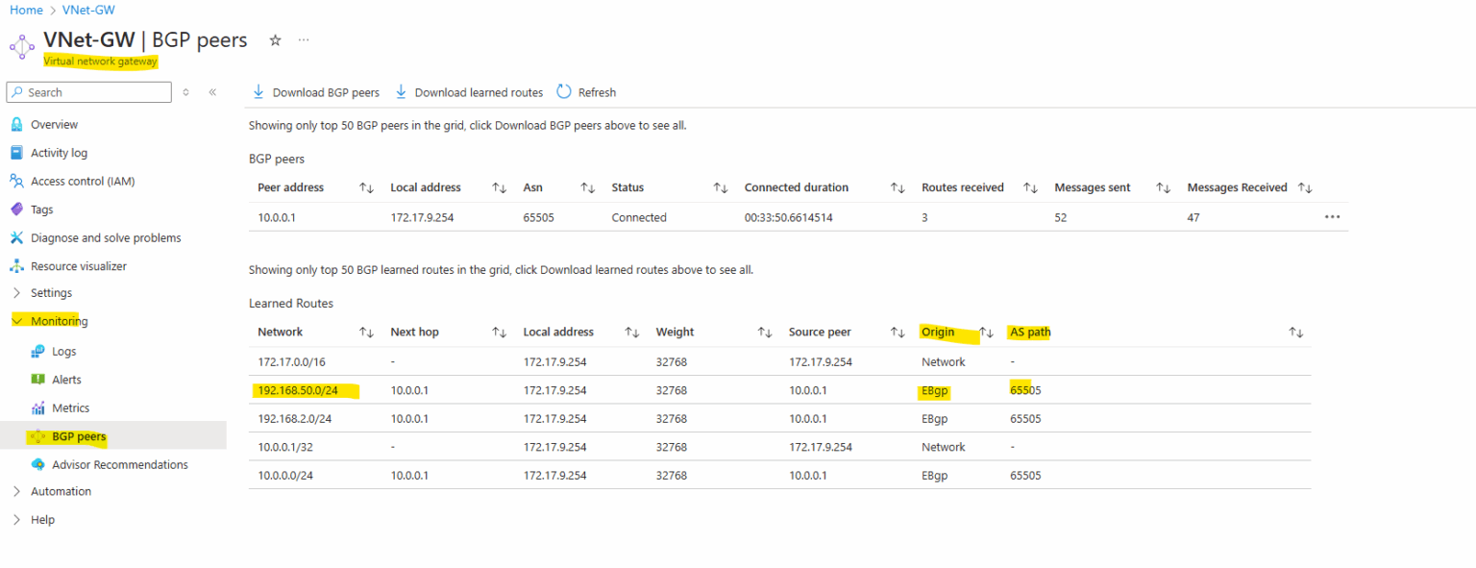Screen dimensions: 1476x568
Task: Open VNet-GW breadcrumb link
Action: (87, 10)
